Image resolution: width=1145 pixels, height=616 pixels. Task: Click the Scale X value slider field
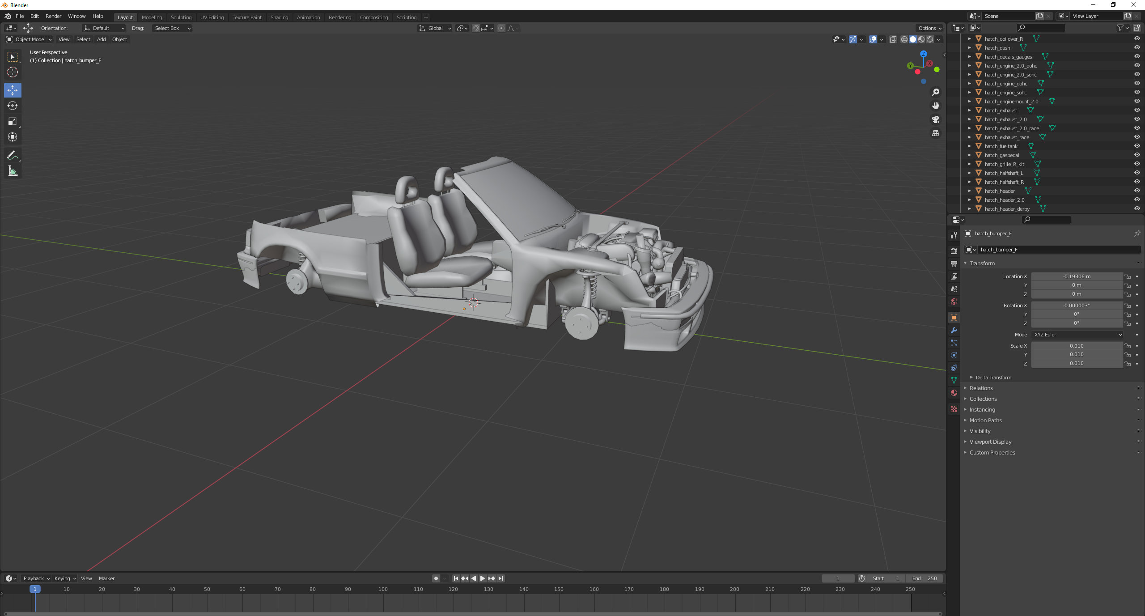(1076, 346)
